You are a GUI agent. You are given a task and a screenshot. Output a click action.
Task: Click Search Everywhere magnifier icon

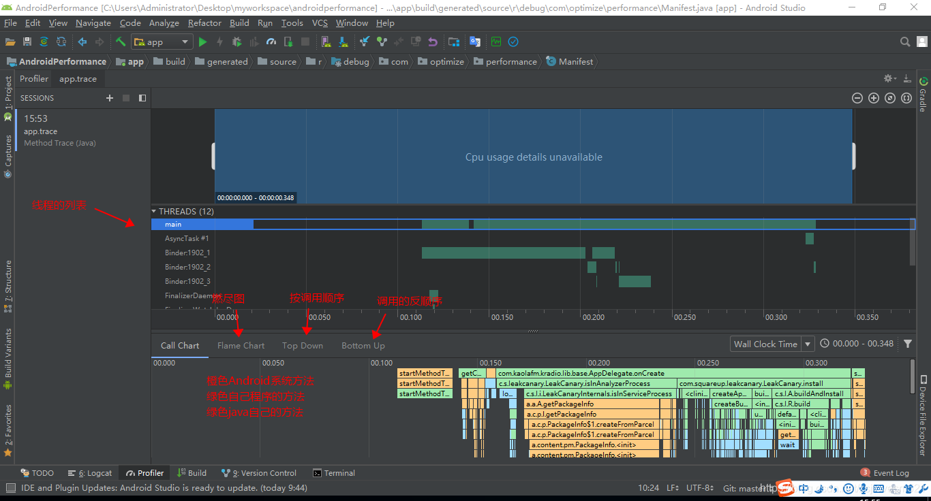(x=905, y=42)
